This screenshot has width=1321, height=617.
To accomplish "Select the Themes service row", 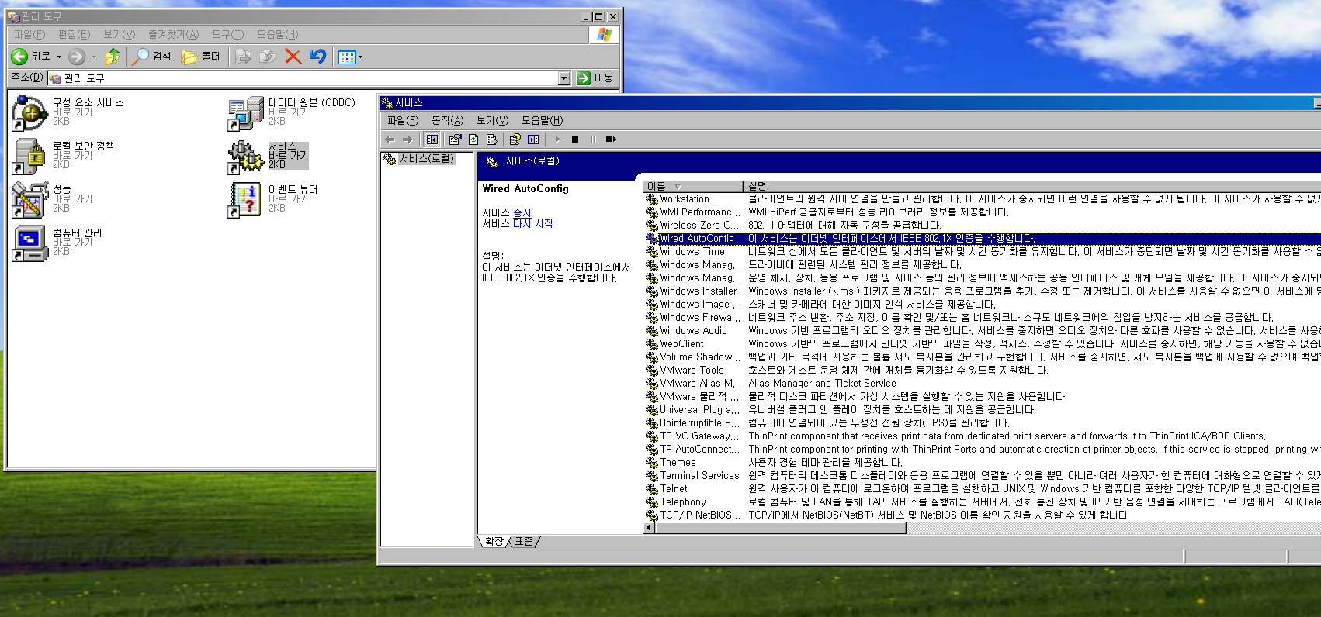I will pyautogui.click(x=983, y=463).
